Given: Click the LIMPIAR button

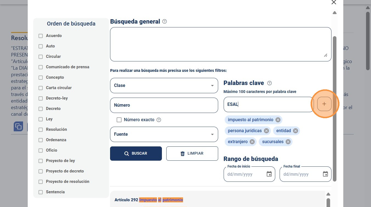Looking at the screenshot, I should [192, 154].
